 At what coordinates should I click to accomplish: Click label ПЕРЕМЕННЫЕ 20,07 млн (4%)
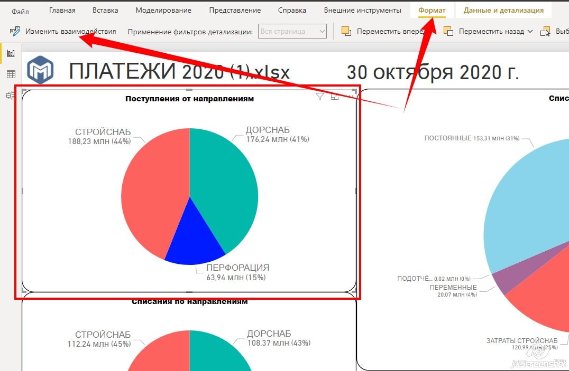point(453,291)
